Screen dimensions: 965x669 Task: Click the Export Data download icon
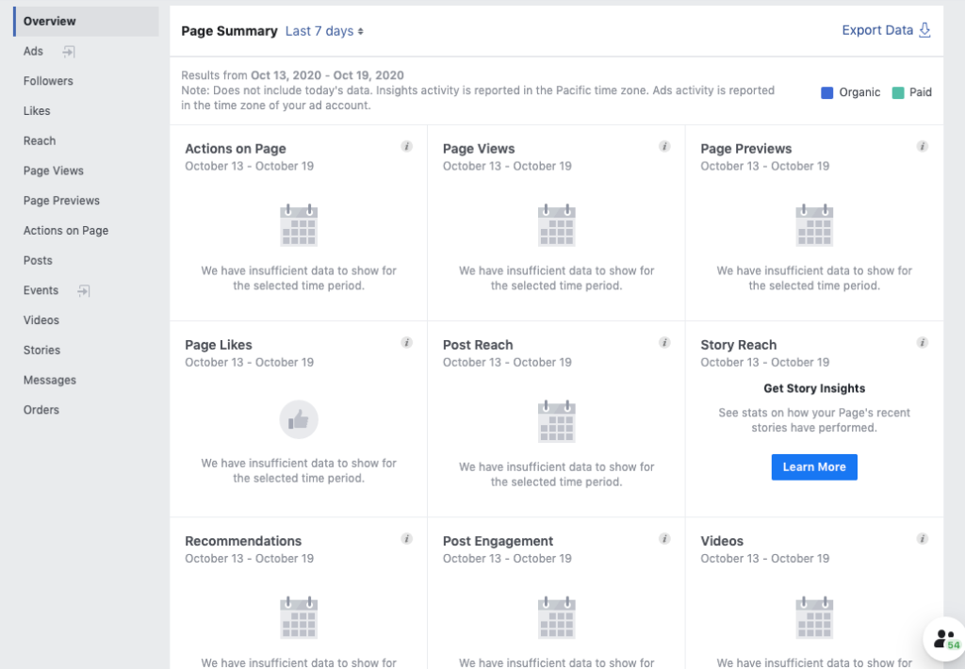(925, 30)
